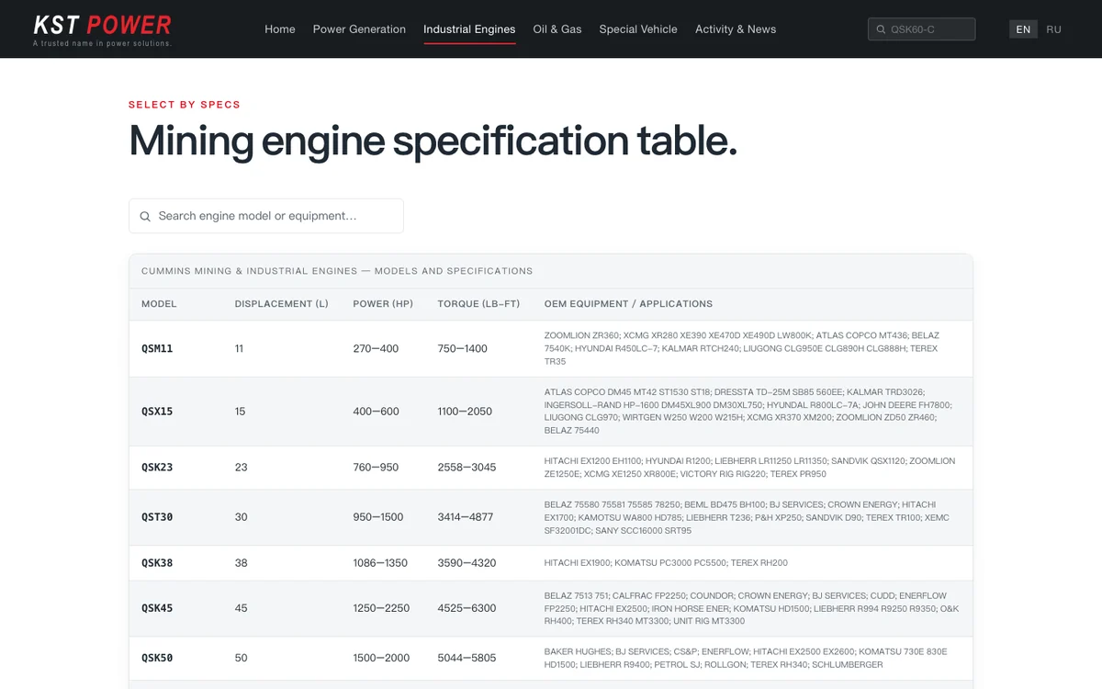
Task: Click torque value 1100—2050
Action: (465, 412)
